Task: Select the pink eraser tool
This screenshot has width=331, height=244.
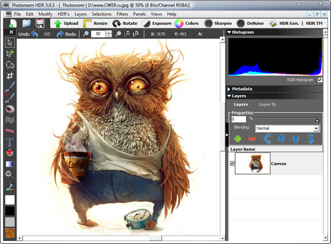Action: click(9, 131)
